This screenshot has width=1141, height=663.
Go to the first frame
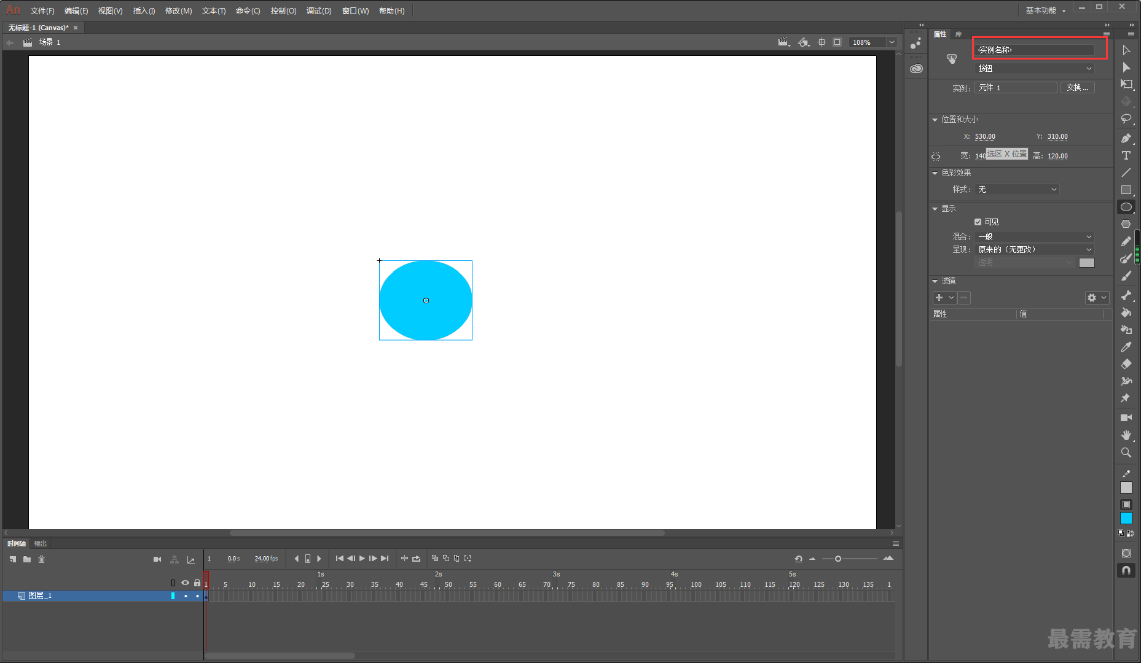pos(339,559)
